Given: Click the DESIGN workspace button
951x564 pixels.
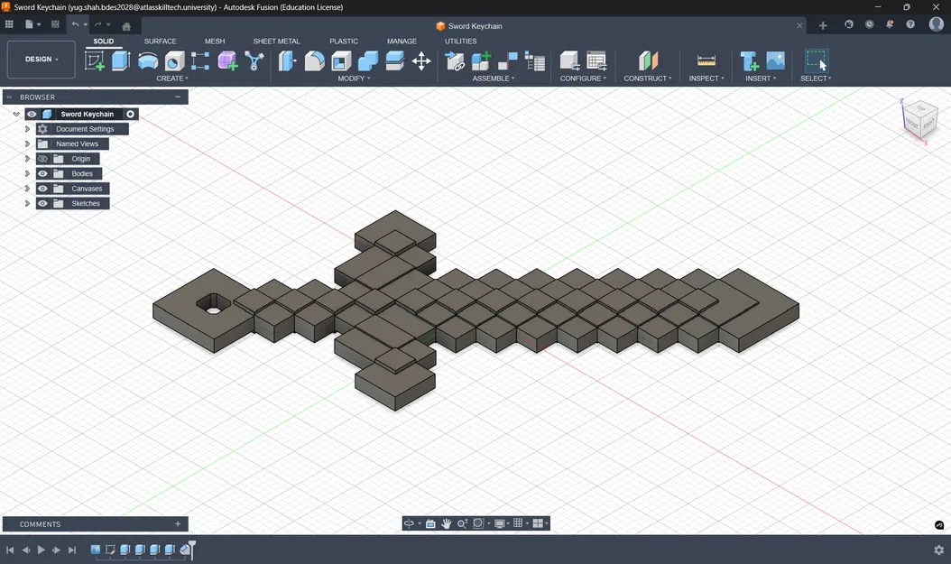Looking at the screenshot, I should tap(40, 59).
